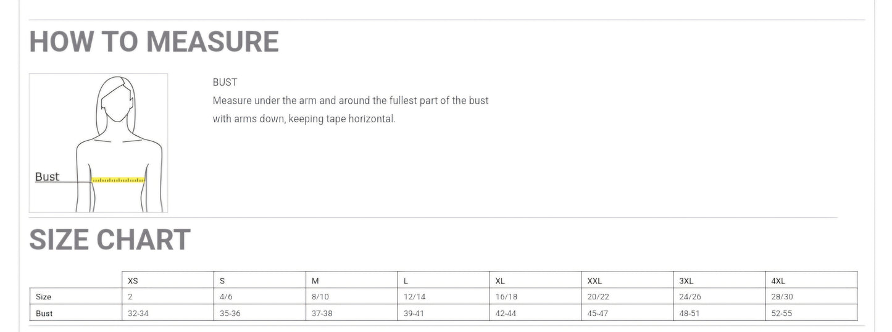Select the 8/10 size cell
Screen dimensions: 892x332
click(x=320, y=297)
